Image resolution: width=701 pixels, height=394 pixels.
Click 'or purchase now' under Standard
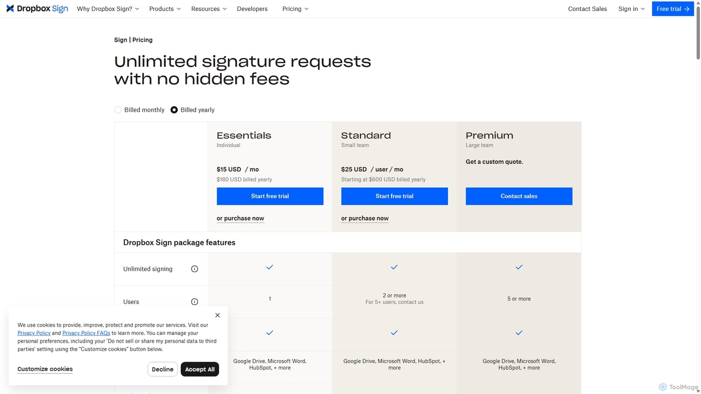365,218
